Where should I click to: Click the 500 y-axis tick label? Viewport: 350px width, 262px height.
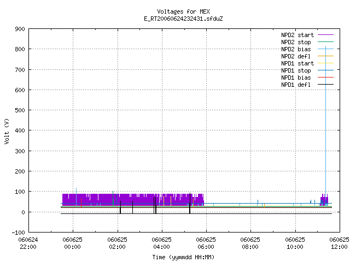20,110
